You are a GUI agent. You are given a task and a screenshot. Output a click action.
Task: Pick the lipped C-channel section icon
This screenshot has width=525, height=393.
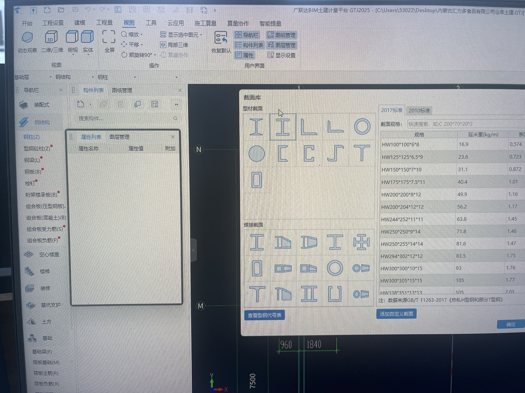coord(309,153)
